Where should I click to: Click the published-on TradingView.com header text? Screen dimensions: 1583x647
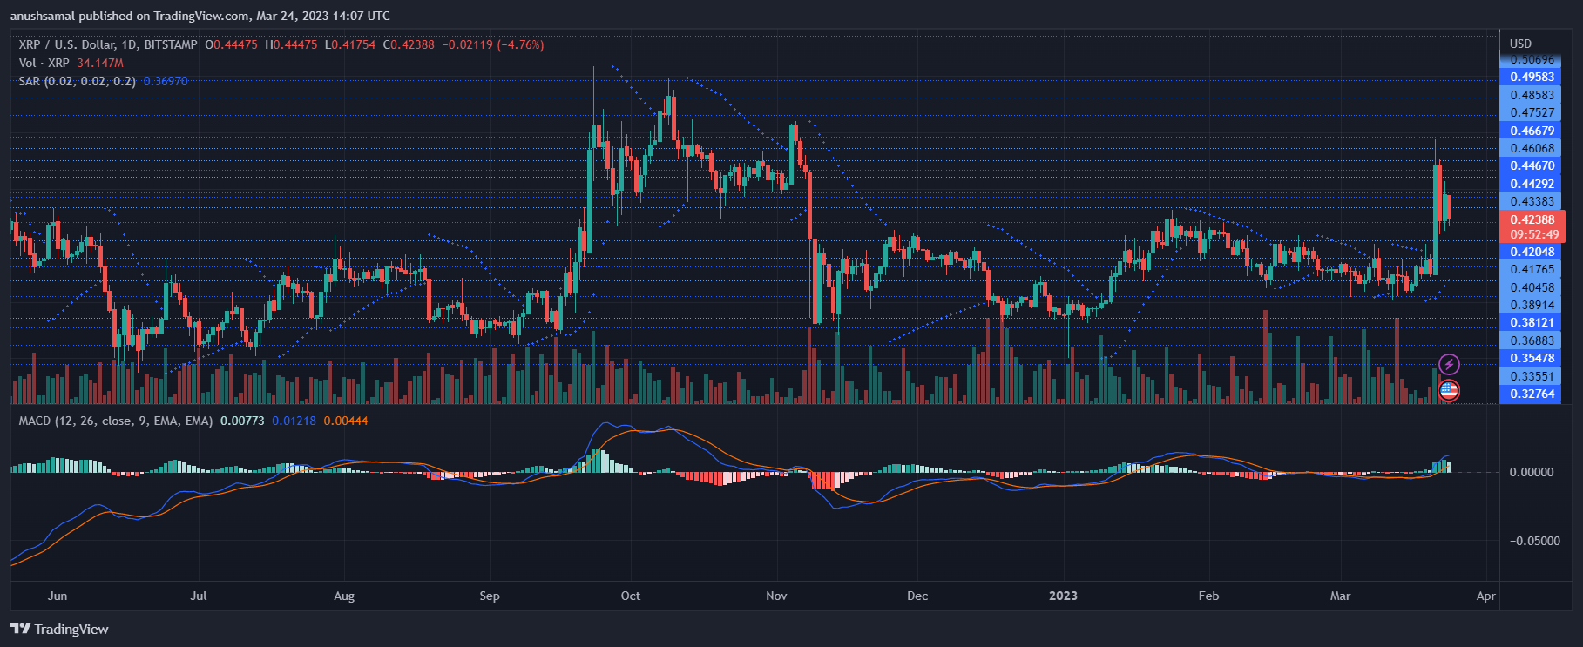point(200,16)
